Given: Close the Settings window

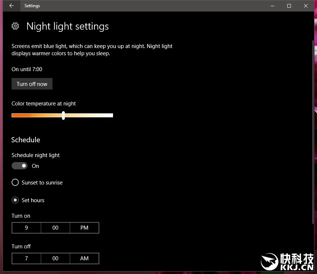Looking at the screenshot, I should (x=306, y=6).
